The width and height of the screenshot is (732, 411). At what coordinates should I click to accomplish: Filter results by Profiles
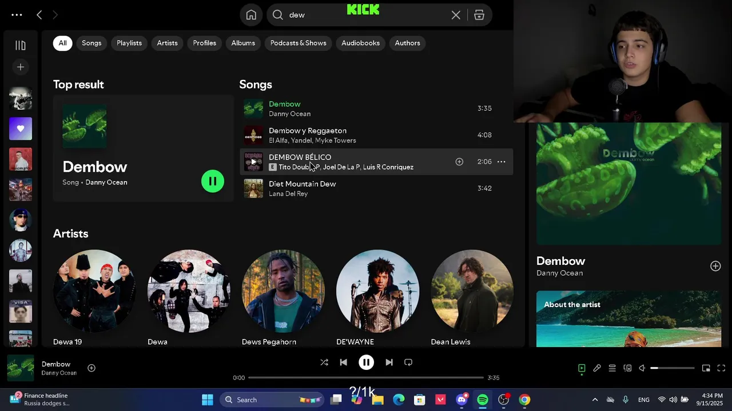coord(204,43)
